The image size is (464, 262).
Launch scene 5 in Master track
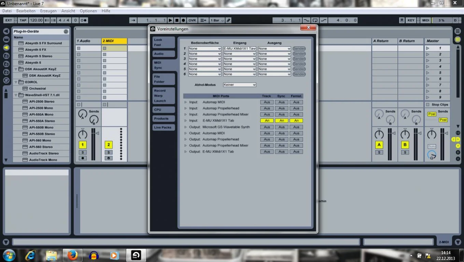[427, 73]
